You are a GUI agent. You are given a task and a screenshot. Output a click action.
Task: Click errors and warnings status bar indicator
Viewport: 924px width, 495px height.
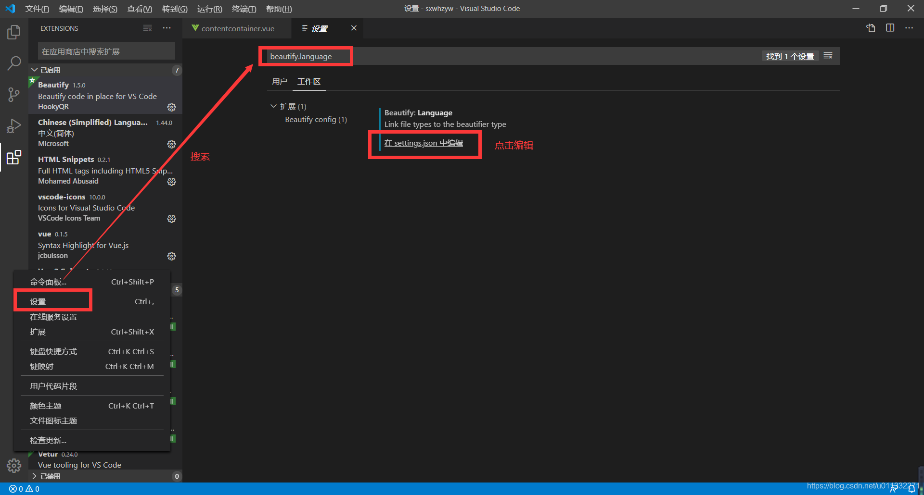click(x=25, y=489)
